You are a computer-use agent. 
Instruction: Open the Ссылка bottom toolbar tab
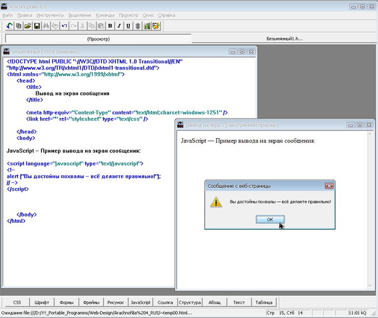pyautogui.click(x=165, y=302)
